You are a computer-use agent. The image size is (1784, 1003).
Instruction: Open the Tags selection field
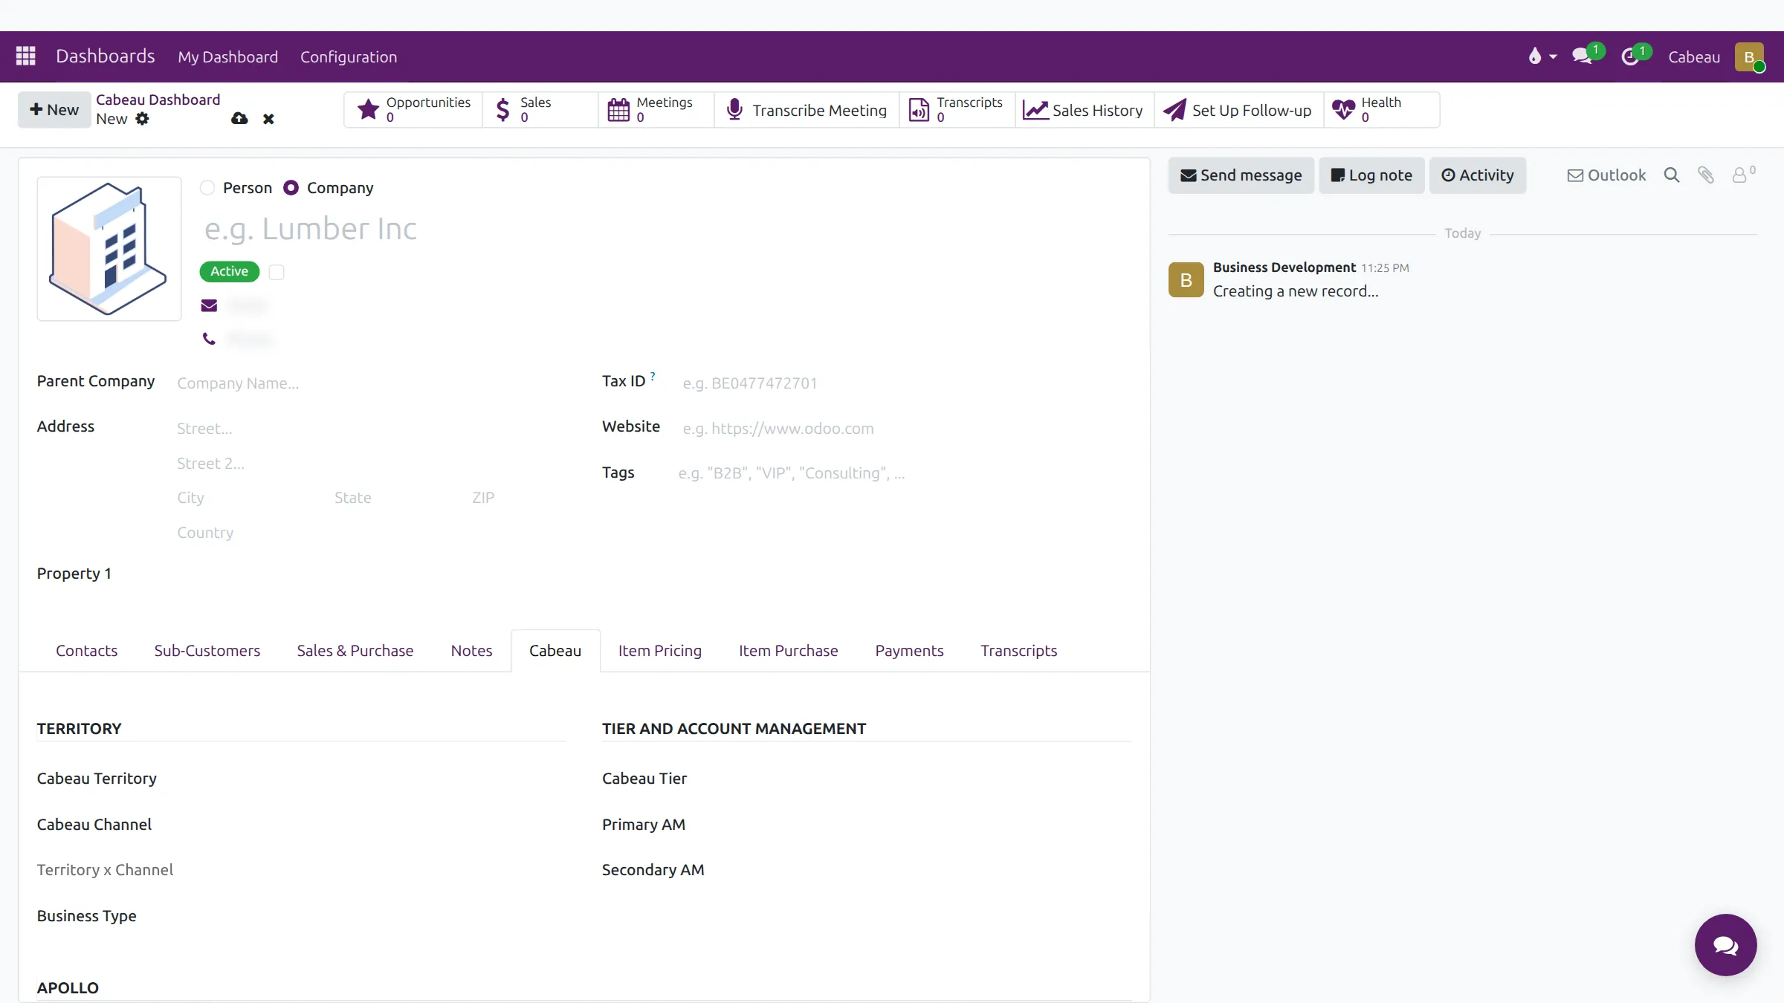(x=904, y=473)
